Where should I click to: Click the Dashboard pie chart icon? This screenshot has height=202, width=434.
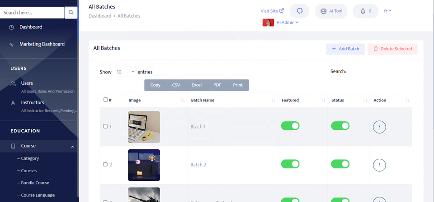[x=11, y=28]
